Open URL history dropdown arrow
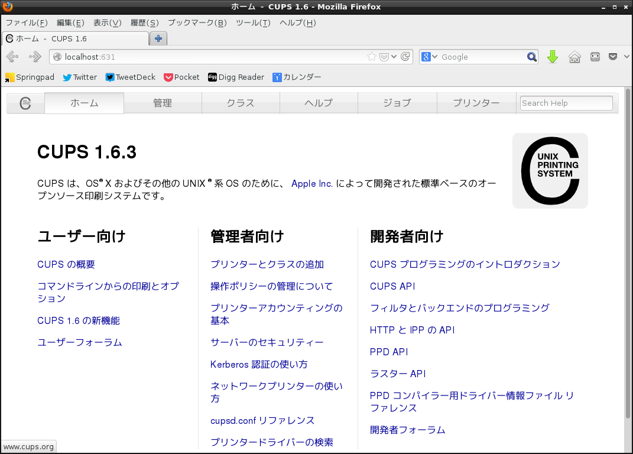Image resolution: width=633 pixels, height=454 pixels. [x=394, y=57]
